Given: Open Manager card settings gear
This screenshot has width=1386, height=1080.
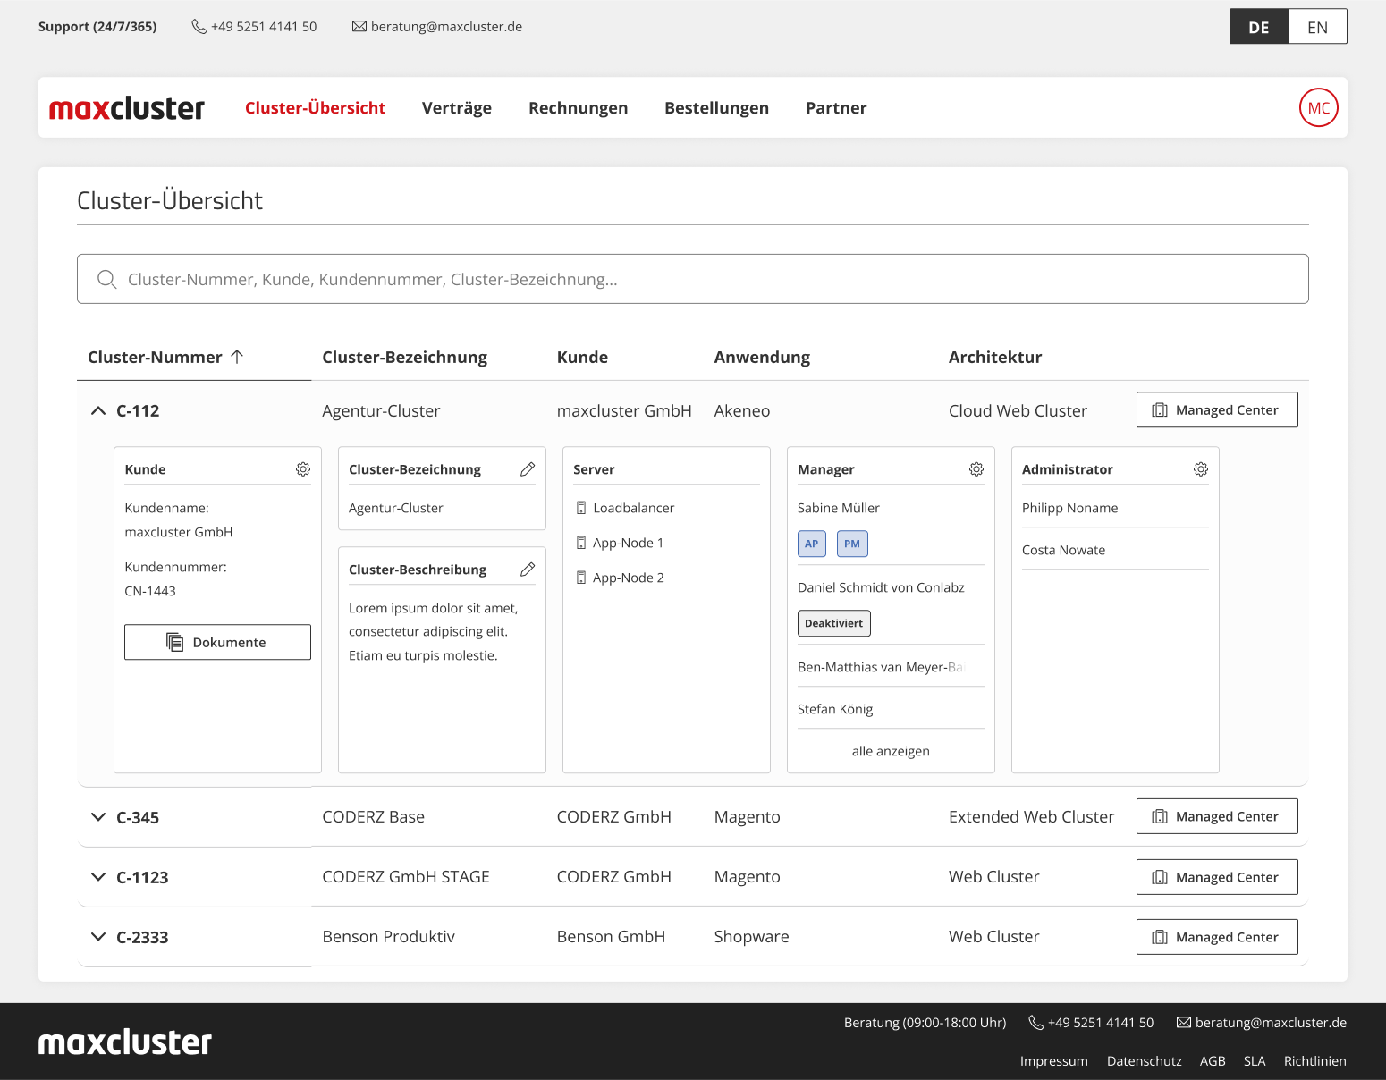Looking at the screenshot, I should (976, 469).
